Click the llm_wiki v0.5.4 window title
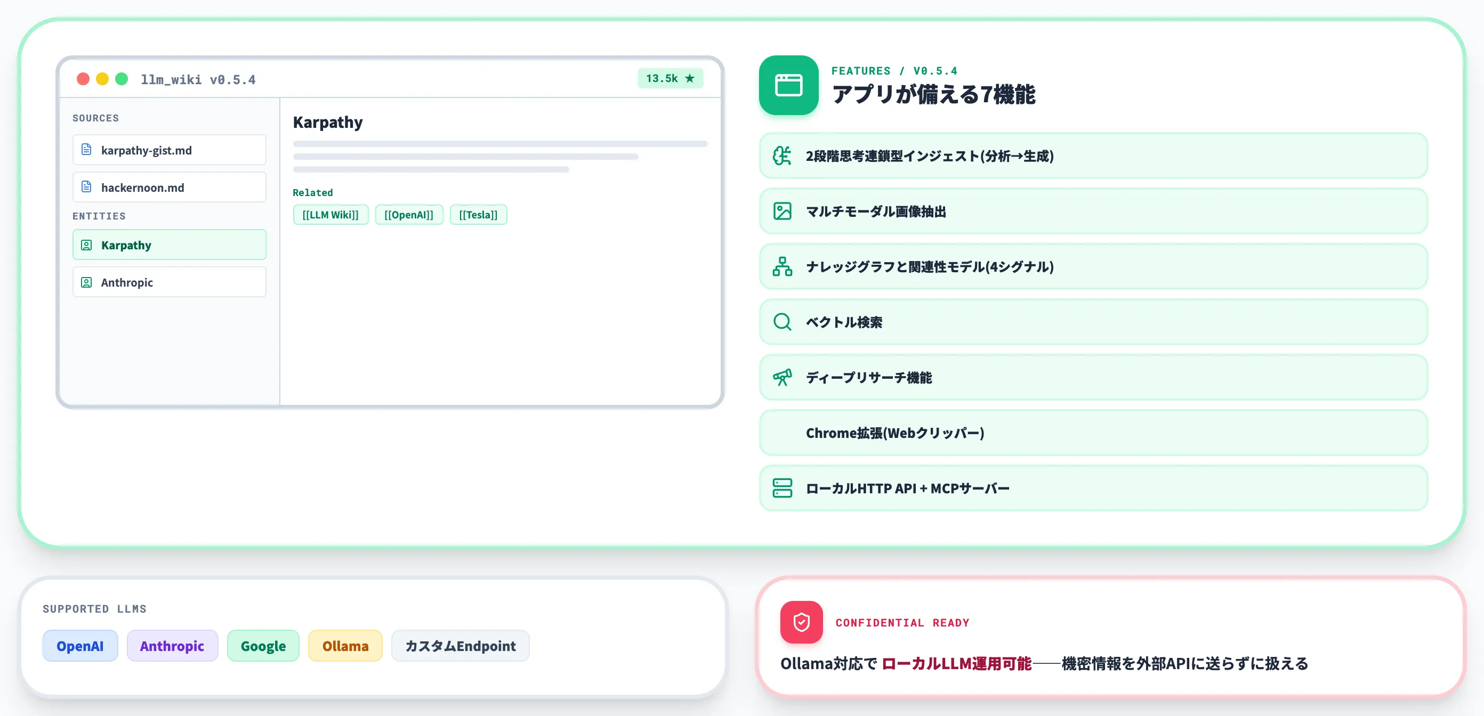This screenshot has width=1484, height=716. click(198, 79)
